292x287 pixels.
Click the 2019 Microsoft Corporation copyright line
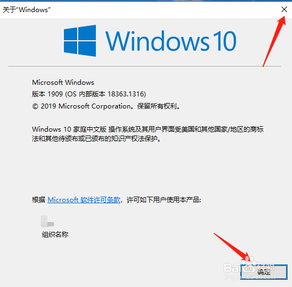pos(106,106)
